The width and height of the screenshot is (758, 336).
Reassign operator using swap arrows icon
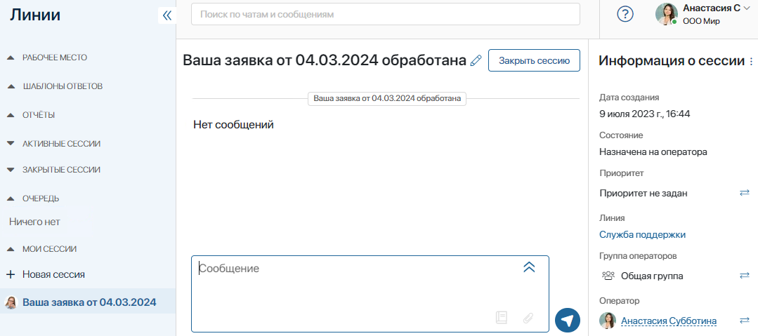point(745,321)
